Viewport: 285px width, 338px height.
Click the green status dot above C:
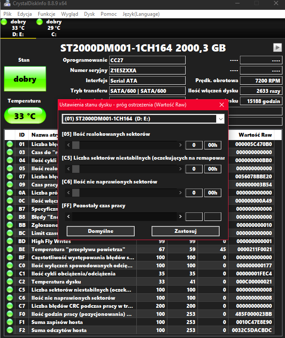40,22
